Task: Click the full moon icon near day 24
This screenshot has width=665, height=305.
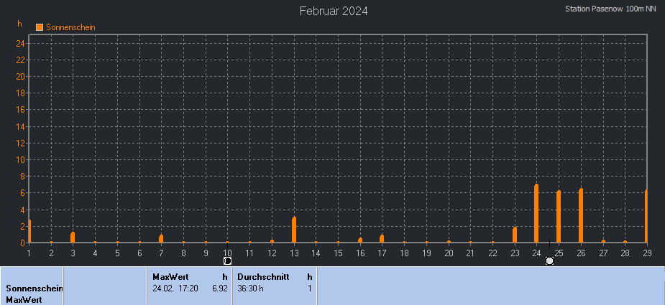Action: point(550,261)
